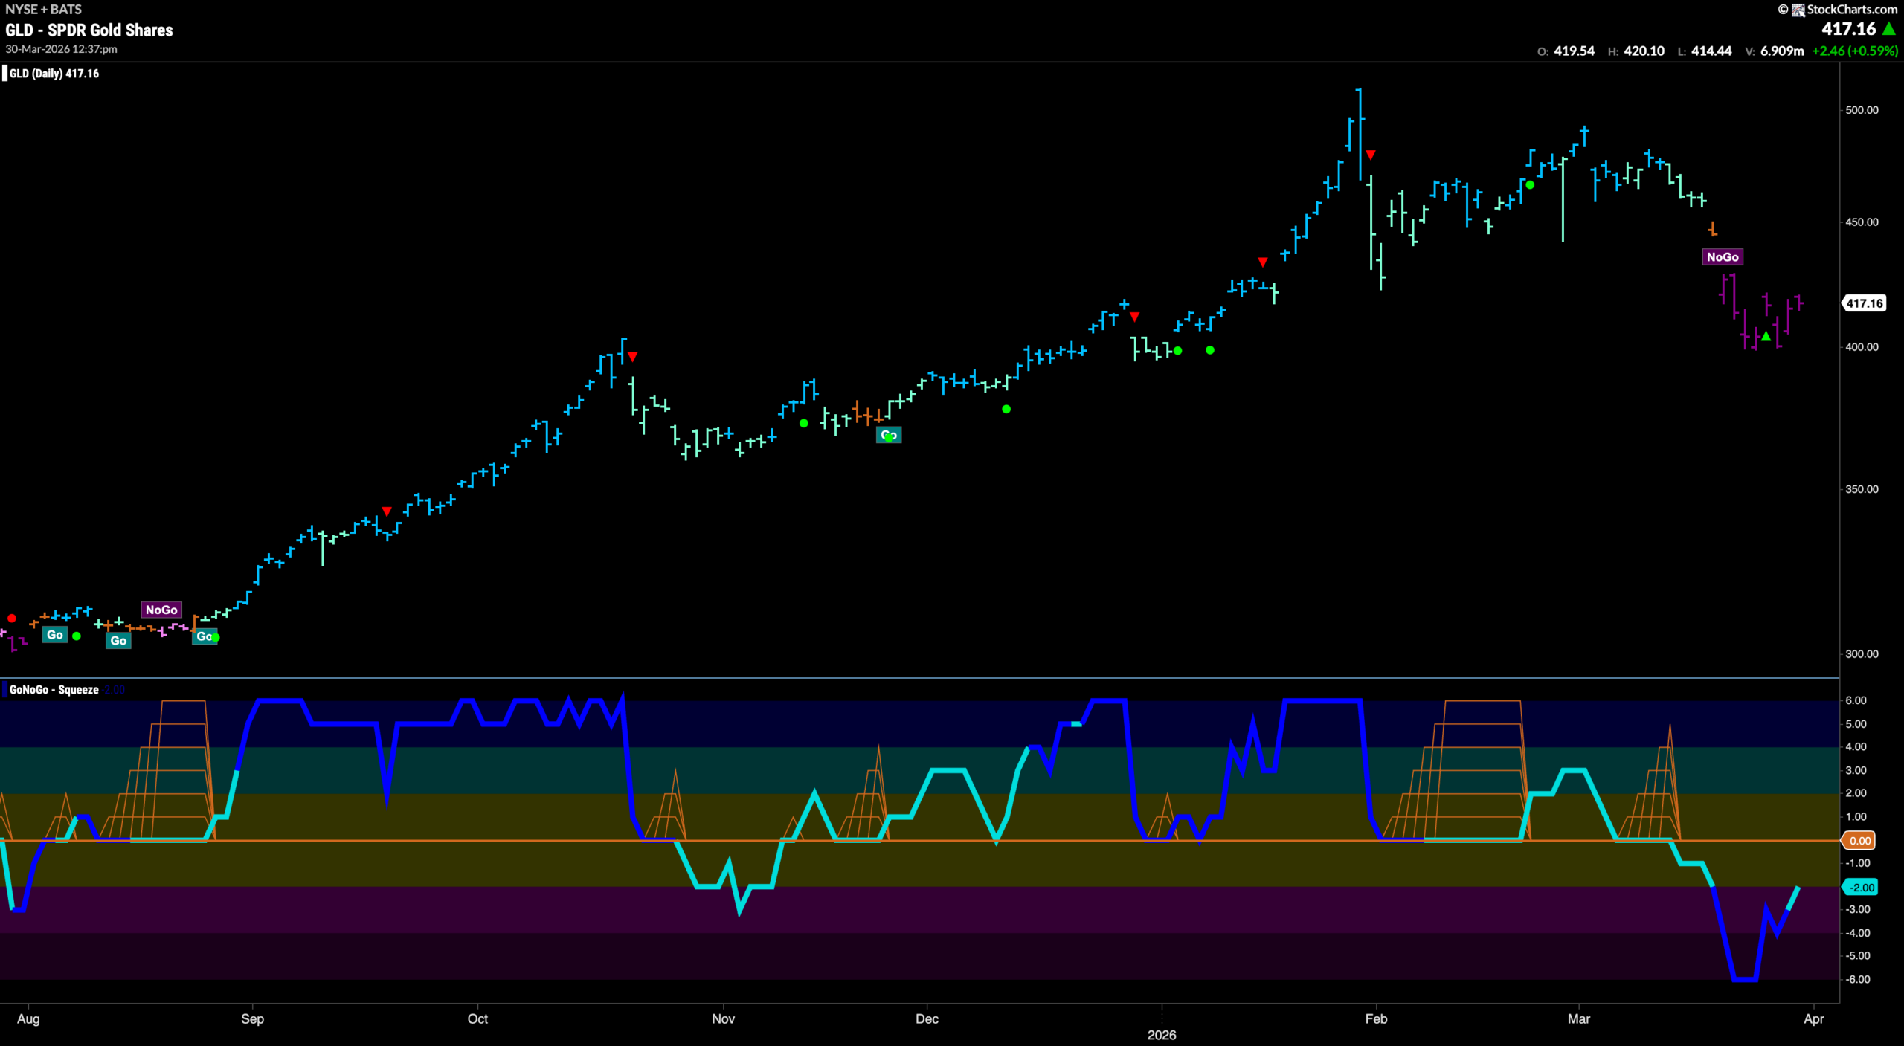Click the green up arrow beside 417.16

(1888, 29)
